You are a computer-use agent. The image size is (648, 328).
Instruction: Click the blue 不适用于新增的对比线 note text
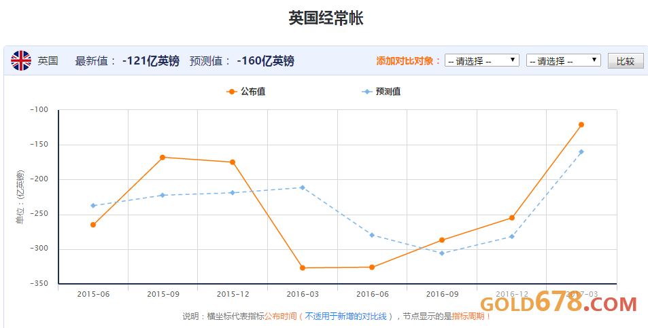click(345, 316)
